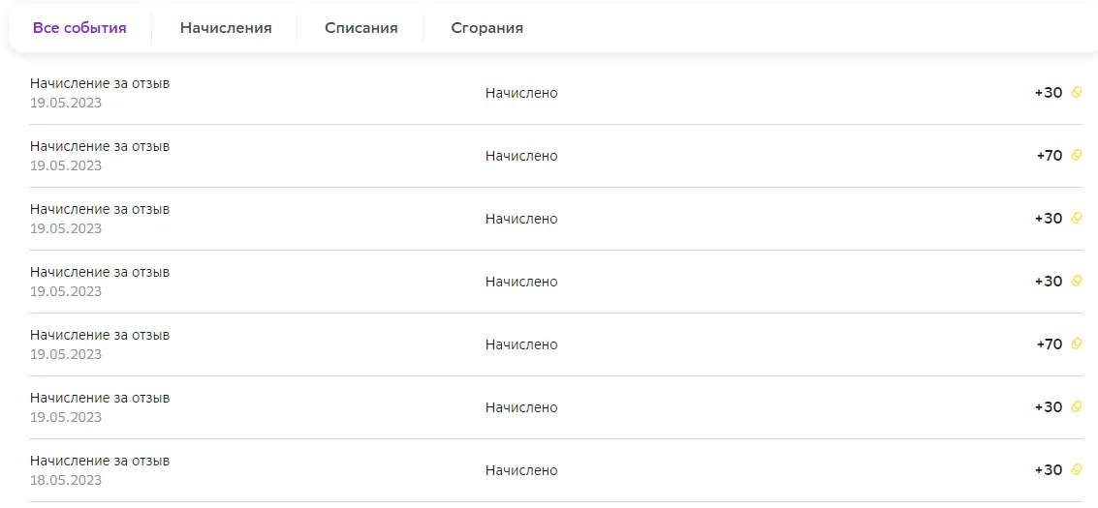Go to the Все события tab

(x=79, y=29)
